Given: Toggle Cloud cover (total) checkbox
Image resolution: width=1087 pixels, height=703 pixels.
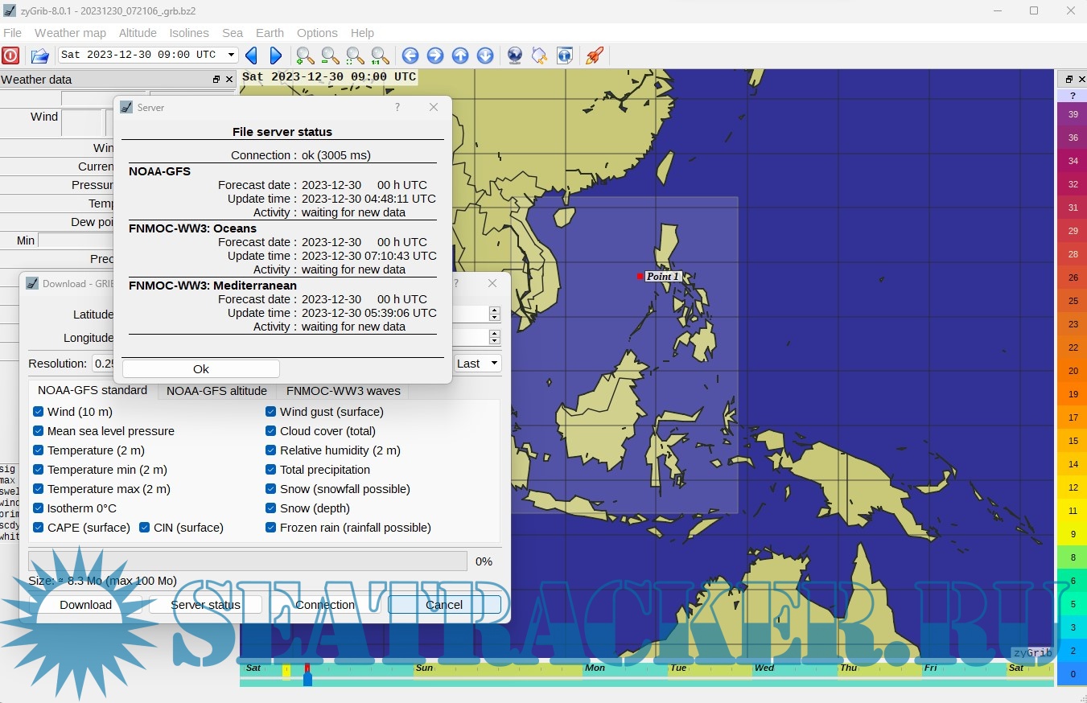Looking at the screenshot, I should 271,431.
